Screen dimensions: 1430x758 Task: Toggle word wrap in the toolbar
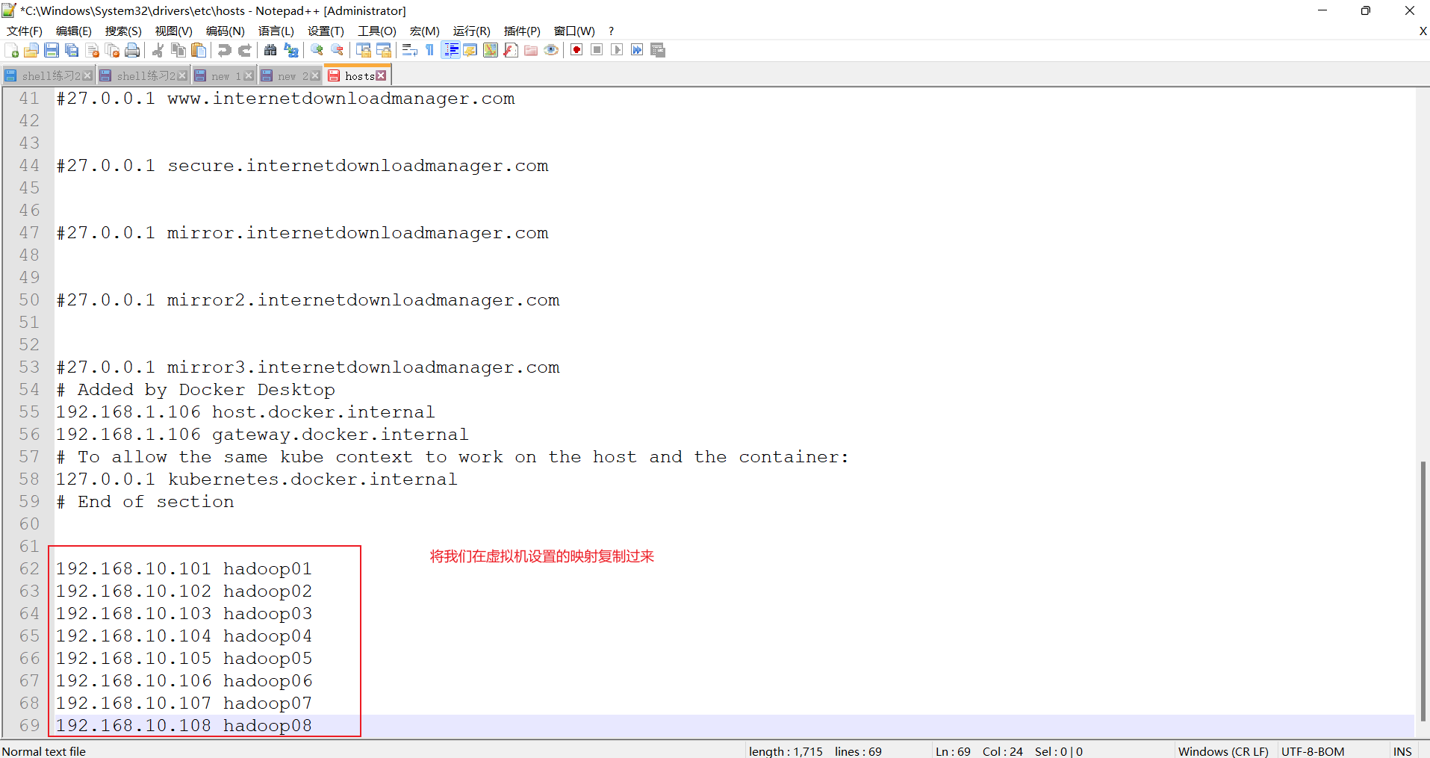409,50
